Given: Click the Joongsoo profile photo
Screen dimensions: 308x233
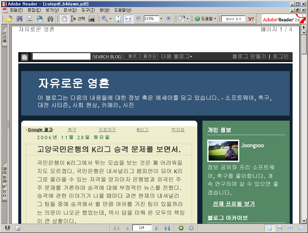Looking at the screenshot, I should tap(223, 151).
